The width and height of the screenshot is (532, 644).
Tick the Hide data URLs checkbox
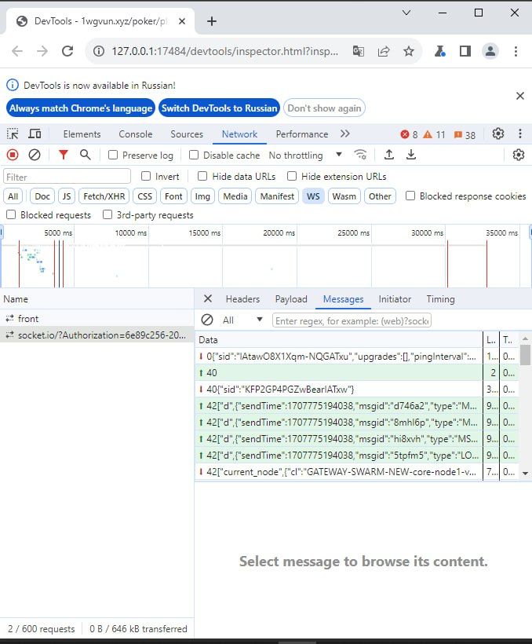202,177
